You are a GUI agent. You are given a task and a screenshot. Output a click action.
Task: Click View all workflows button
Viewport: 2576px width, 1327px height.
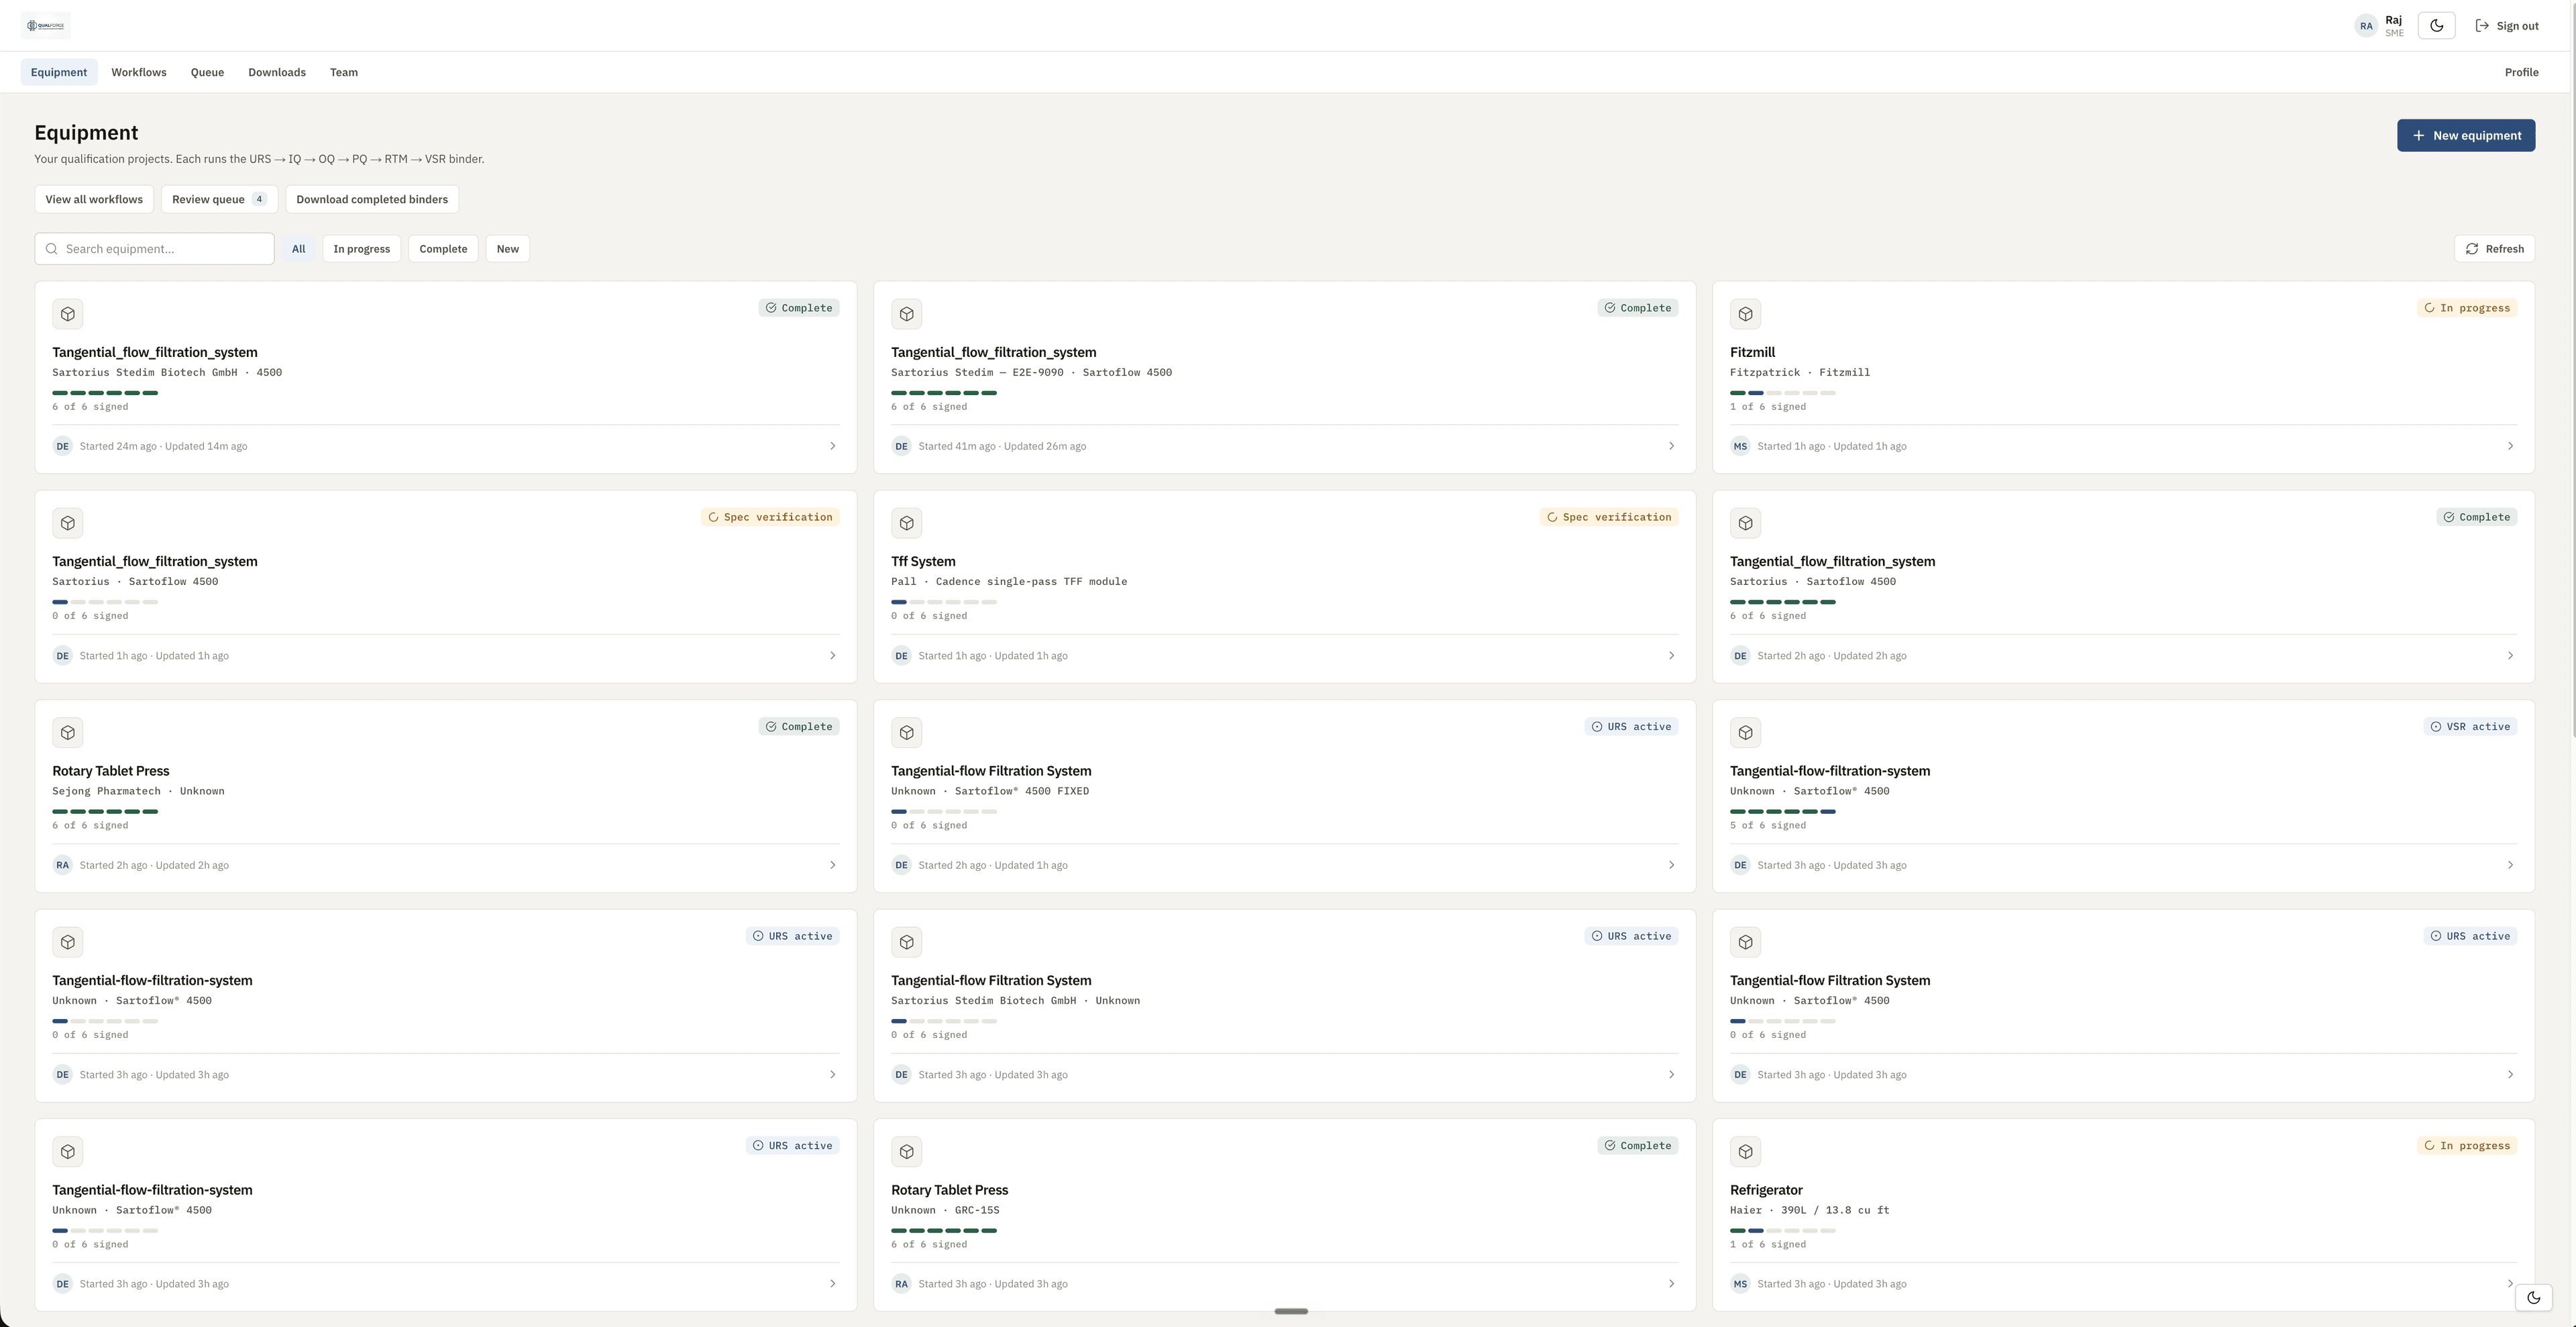pos(94,199)
